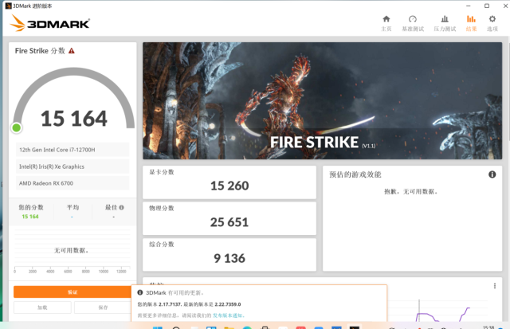Click the AMD Radeon RX 6700 entry
The width and height of the screenshot is (510, 329).
coord(73,183)
